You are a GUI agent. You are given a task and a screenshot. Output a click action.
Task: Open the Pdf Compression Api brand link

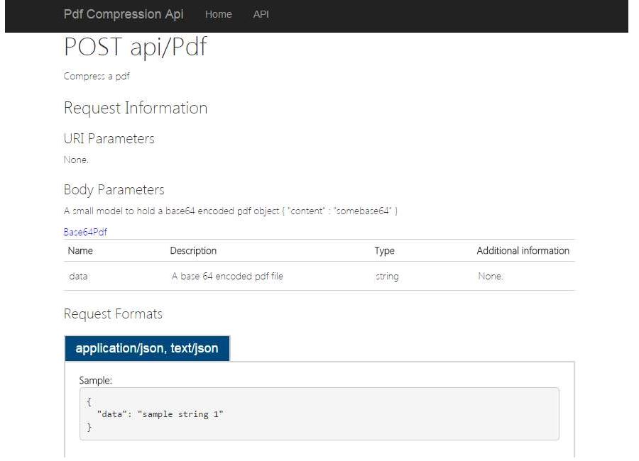click(x=124, y=14)
